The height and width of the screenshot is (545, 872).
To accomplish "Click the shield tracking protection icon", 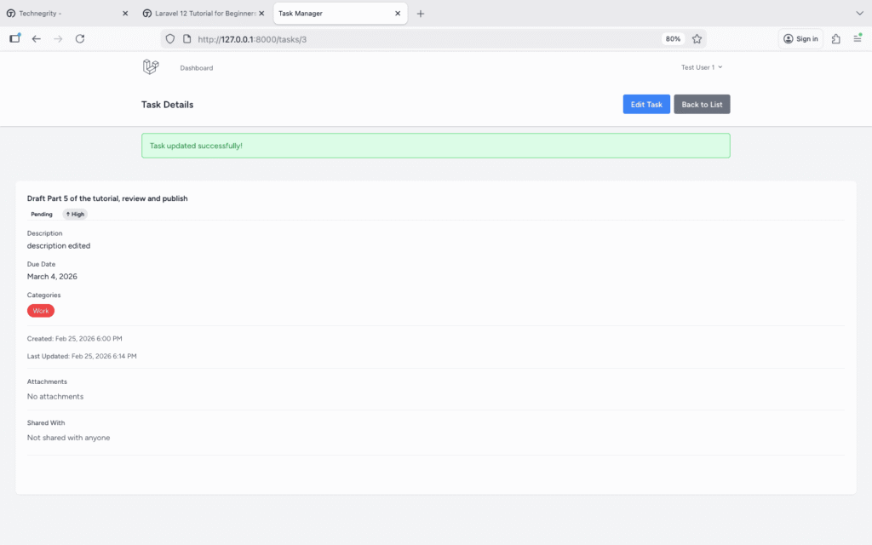I will coord(169,39).
